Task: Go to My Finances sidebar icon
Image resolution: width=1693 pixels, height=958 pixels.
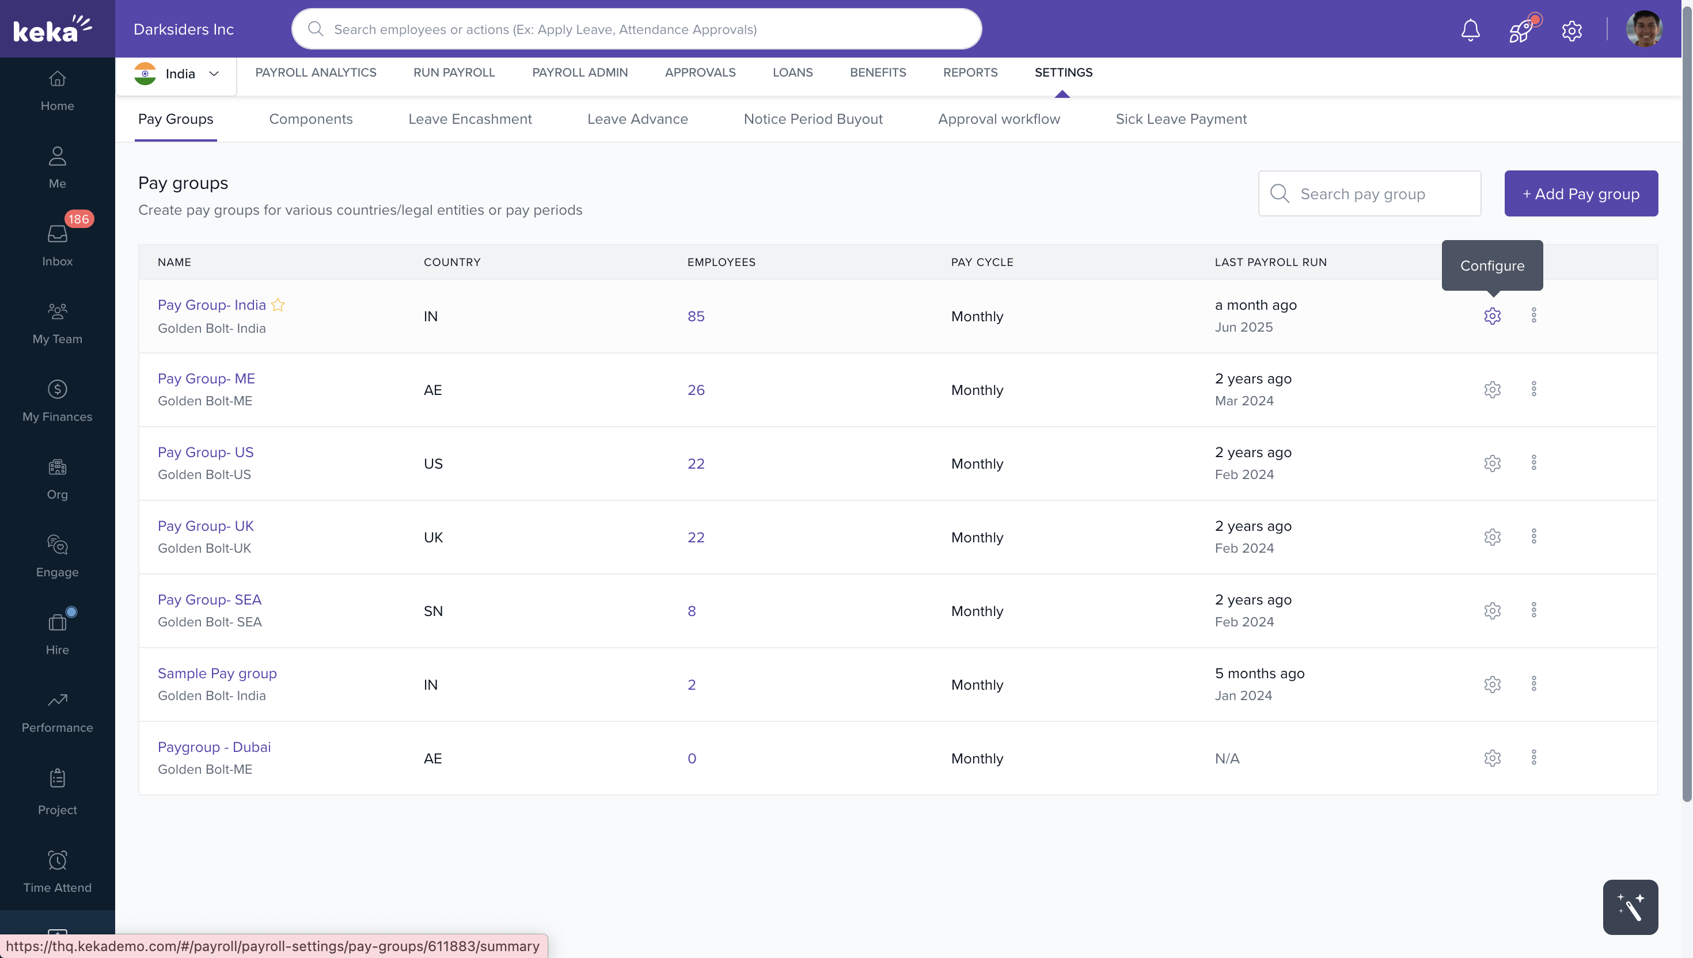Action: 57,400
